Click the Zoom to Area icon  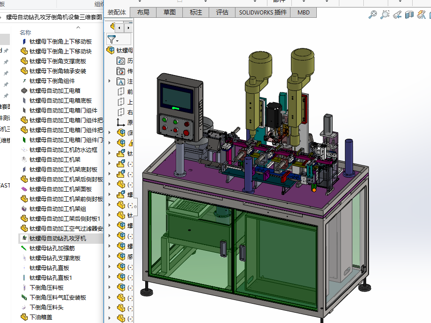384,15
